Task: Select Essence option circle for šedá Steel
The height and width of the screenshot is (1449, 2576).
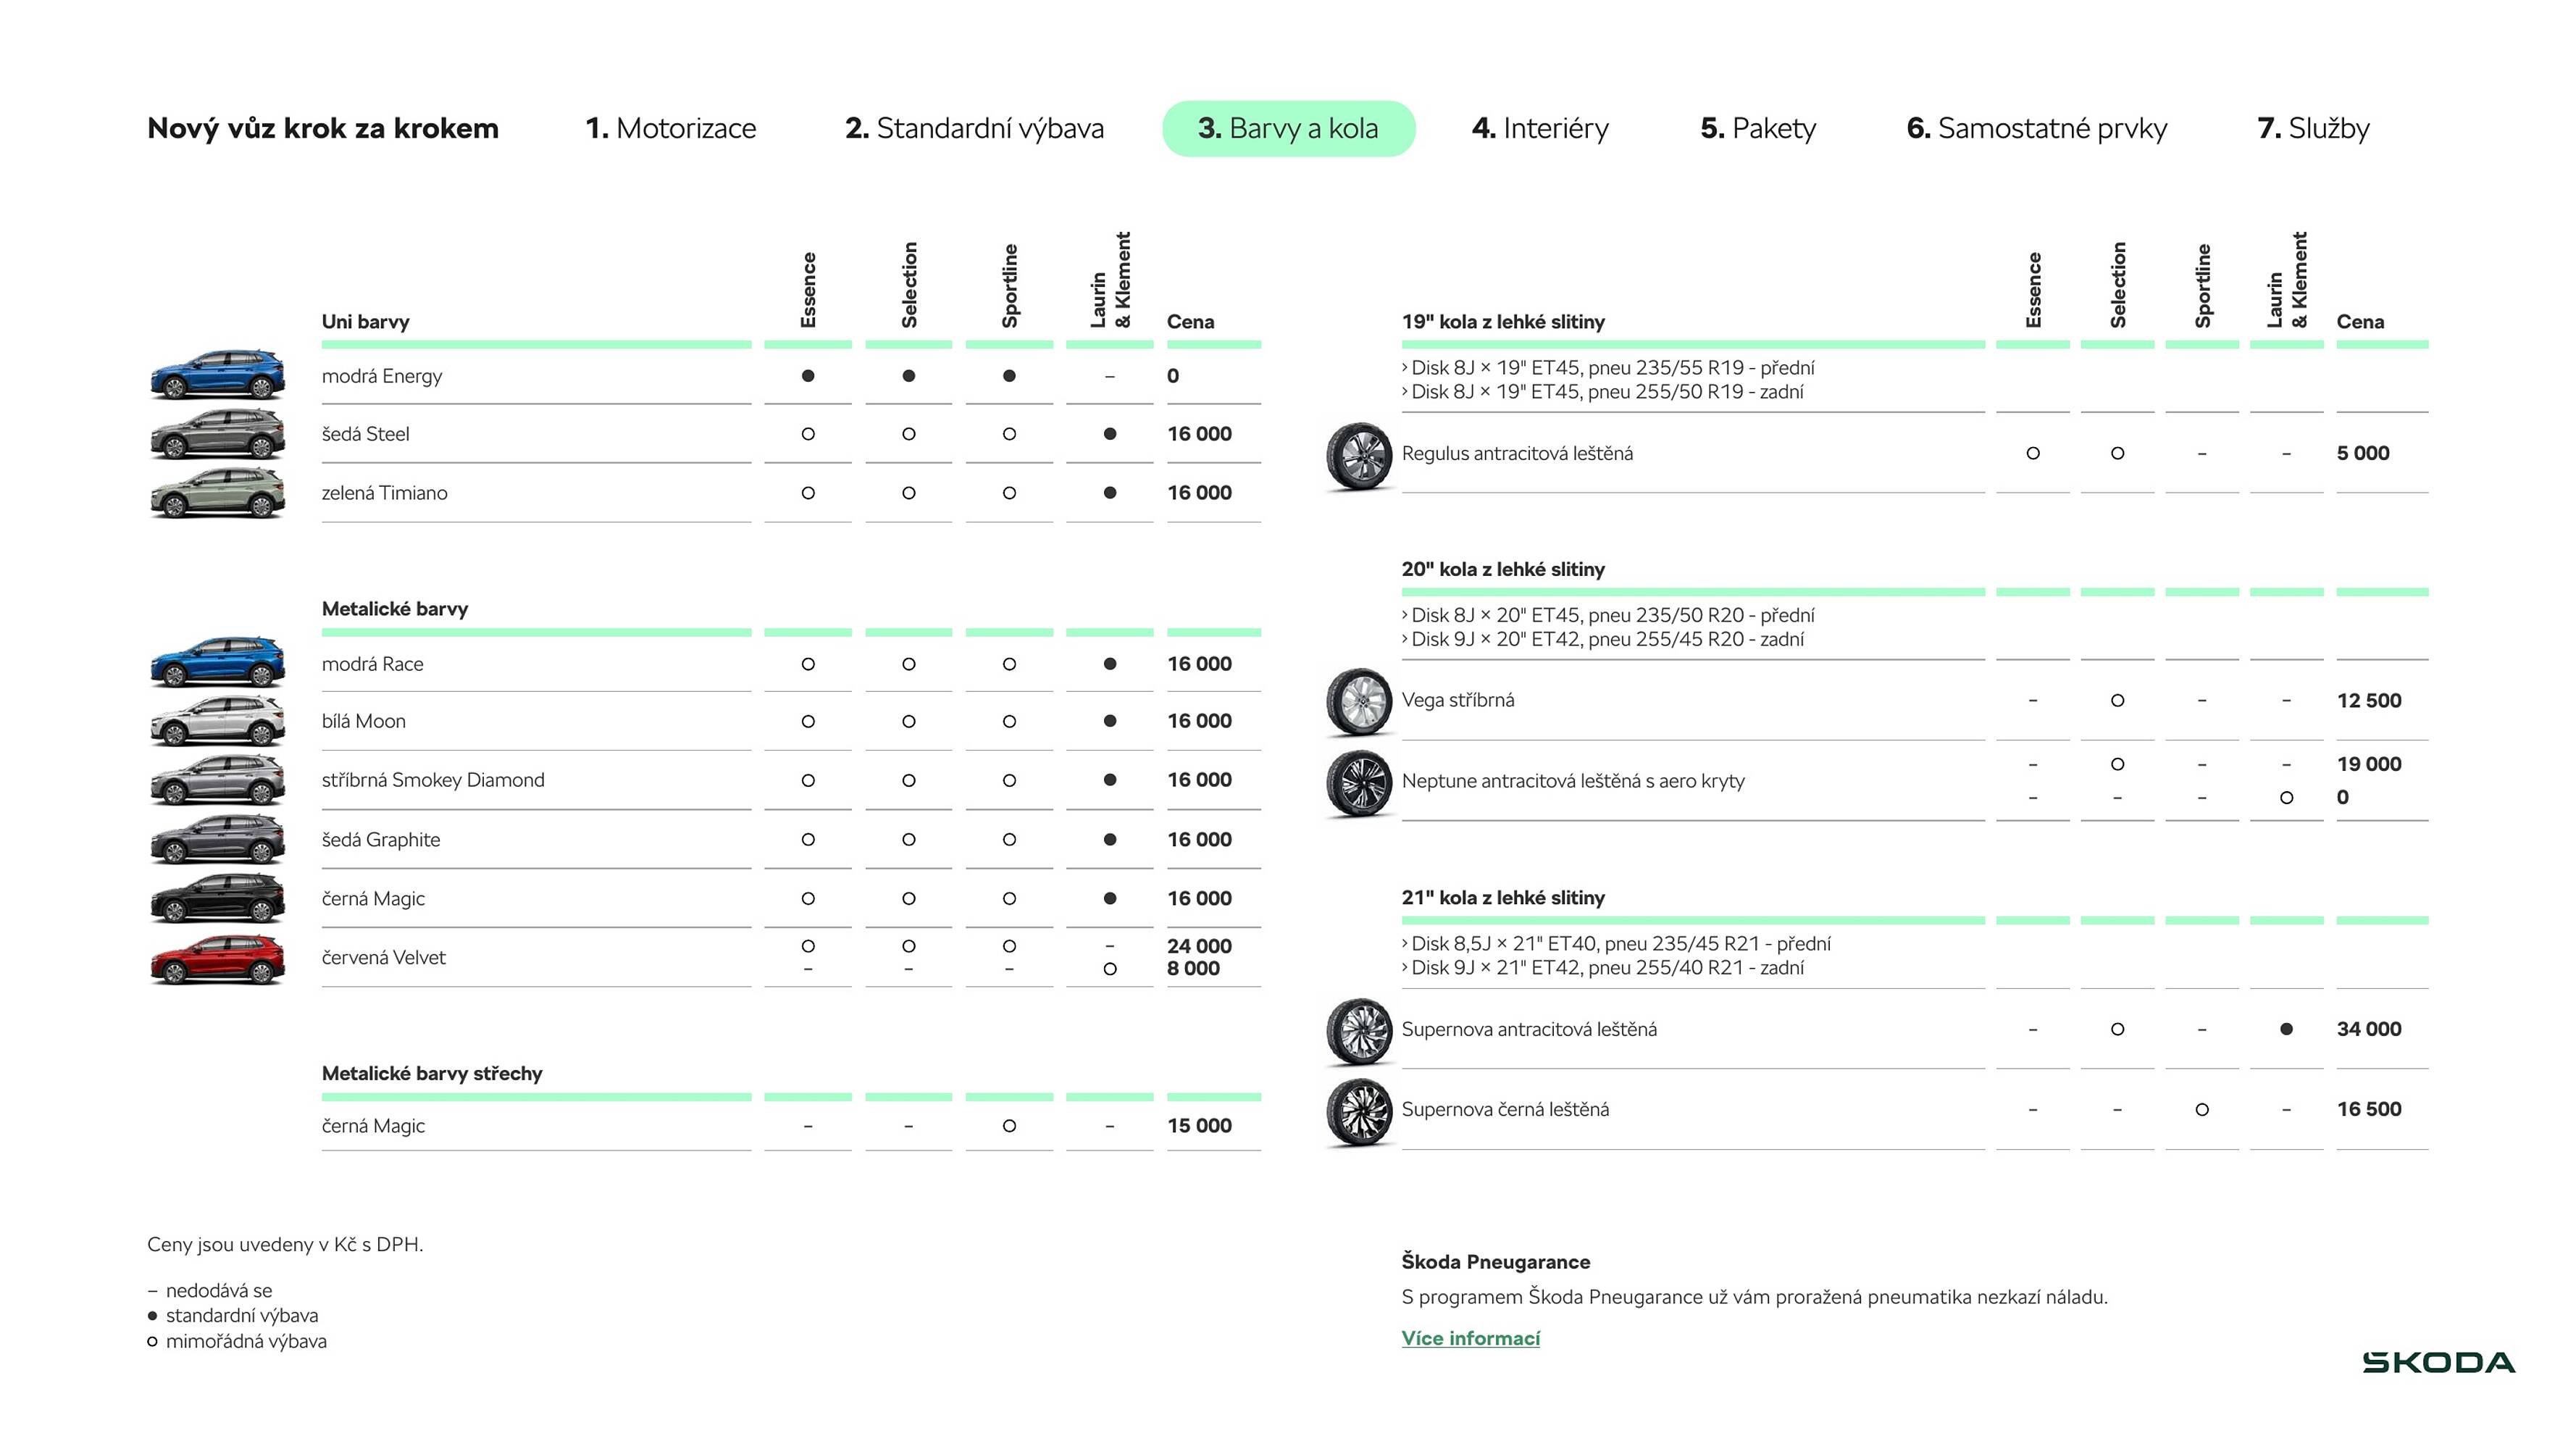Action: (808, 434)
